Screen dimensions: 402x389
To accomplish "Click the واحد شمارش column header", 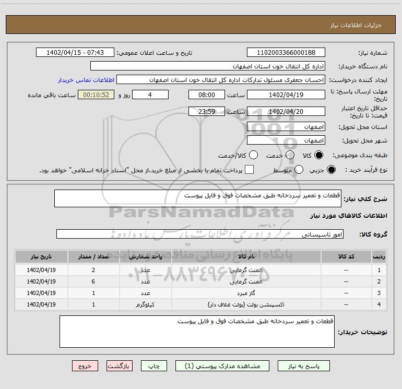I will (145, 257).
